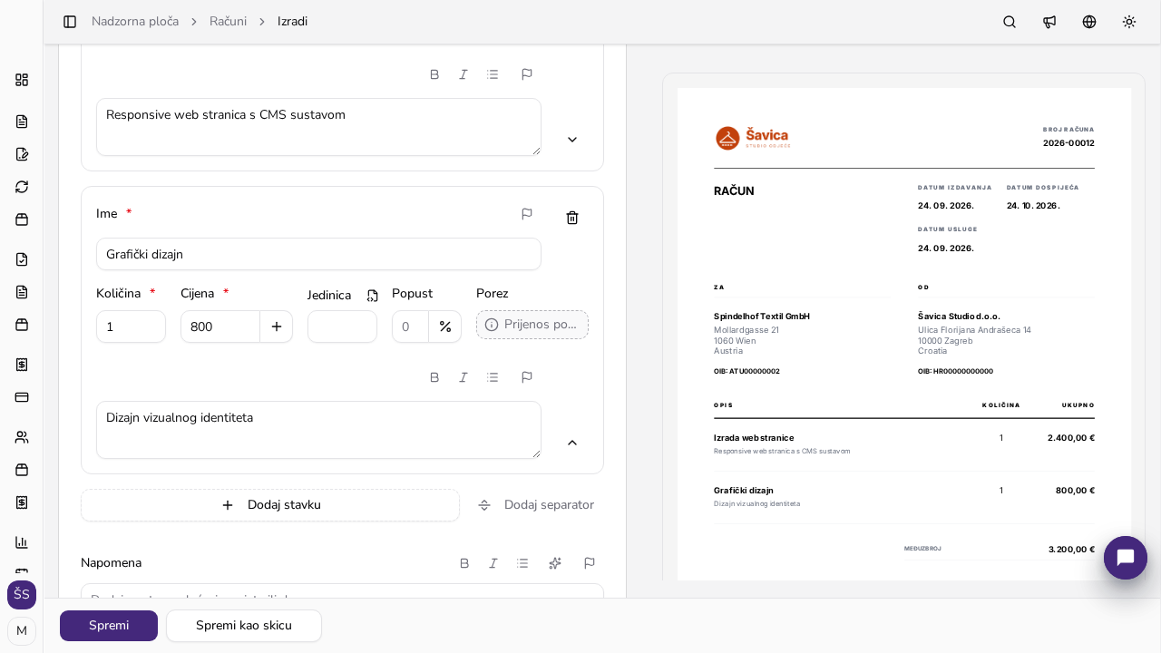1161x653 pixels.
Task: Toggle the Popust percent type button
Action: coord(445,326)
